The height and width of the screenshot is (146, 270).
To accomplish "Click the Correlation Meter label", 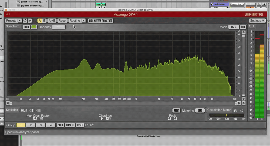I will 219,110.
